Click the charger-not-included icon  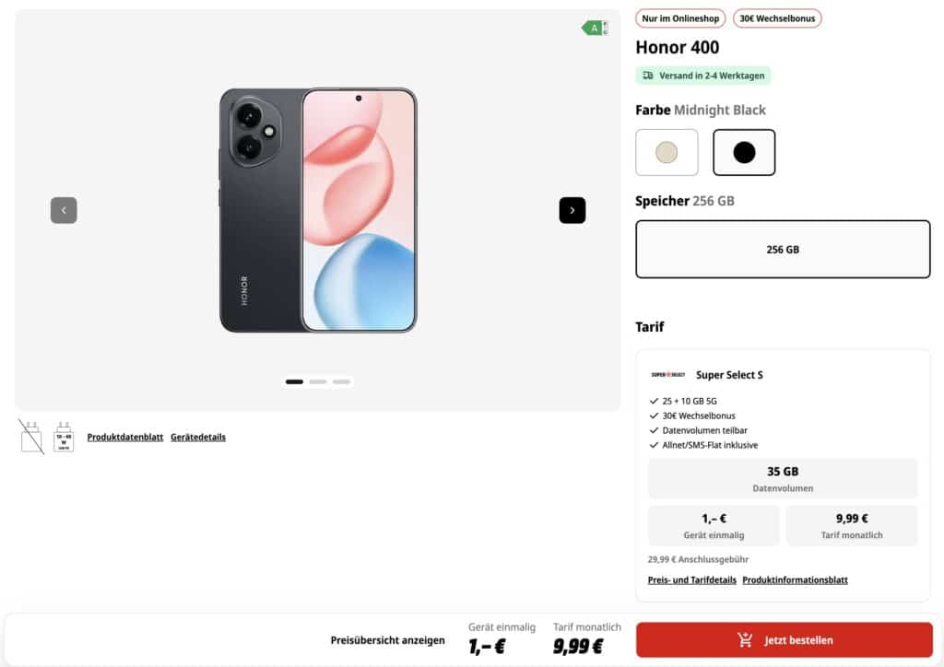pyautogui.click(x=31, y=437)
